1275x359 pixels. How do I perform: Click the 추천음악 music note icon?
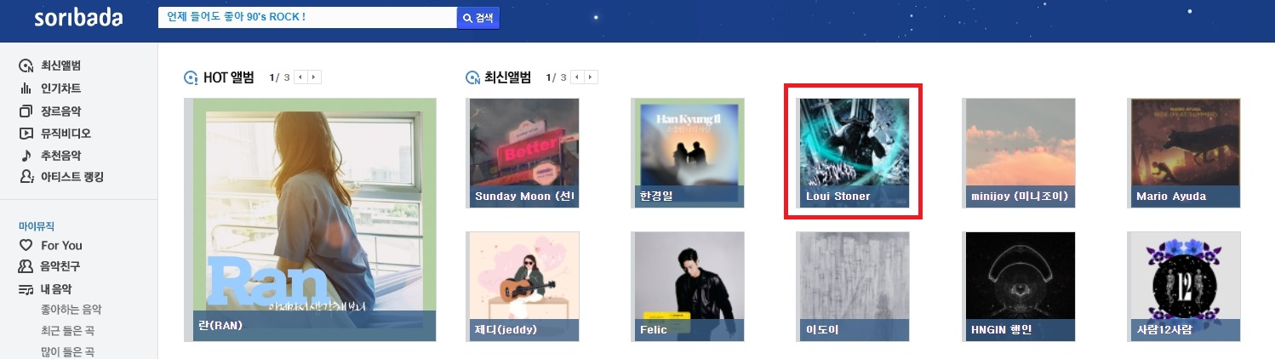tap(26, 156)
